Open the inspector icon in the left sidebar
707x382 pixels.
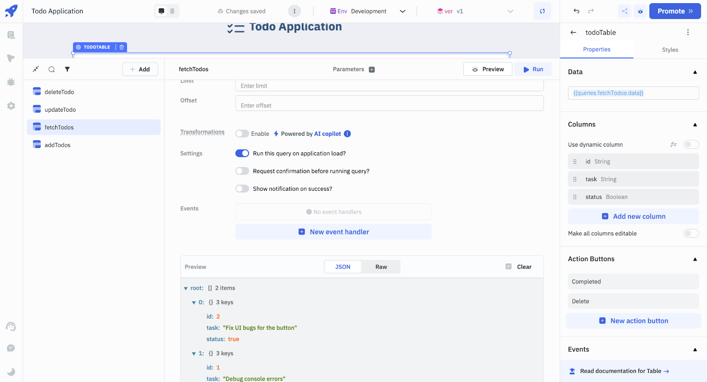pyautogui.click(x=11, y=58)
